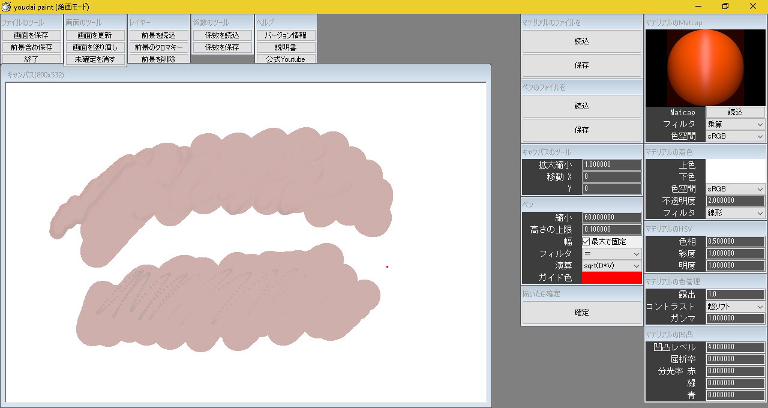The width and height of the screenshot is (768, 408).
Task: Click the 画面を更新 button
Action: point(95,35)
